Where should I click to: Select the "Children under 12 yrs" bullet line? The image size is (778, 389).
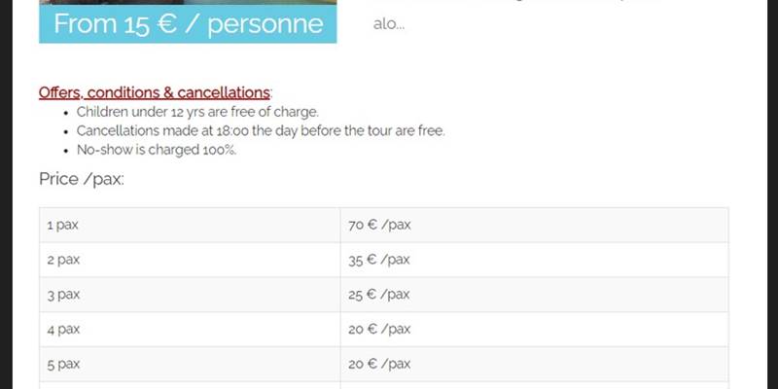pos(197,112)
